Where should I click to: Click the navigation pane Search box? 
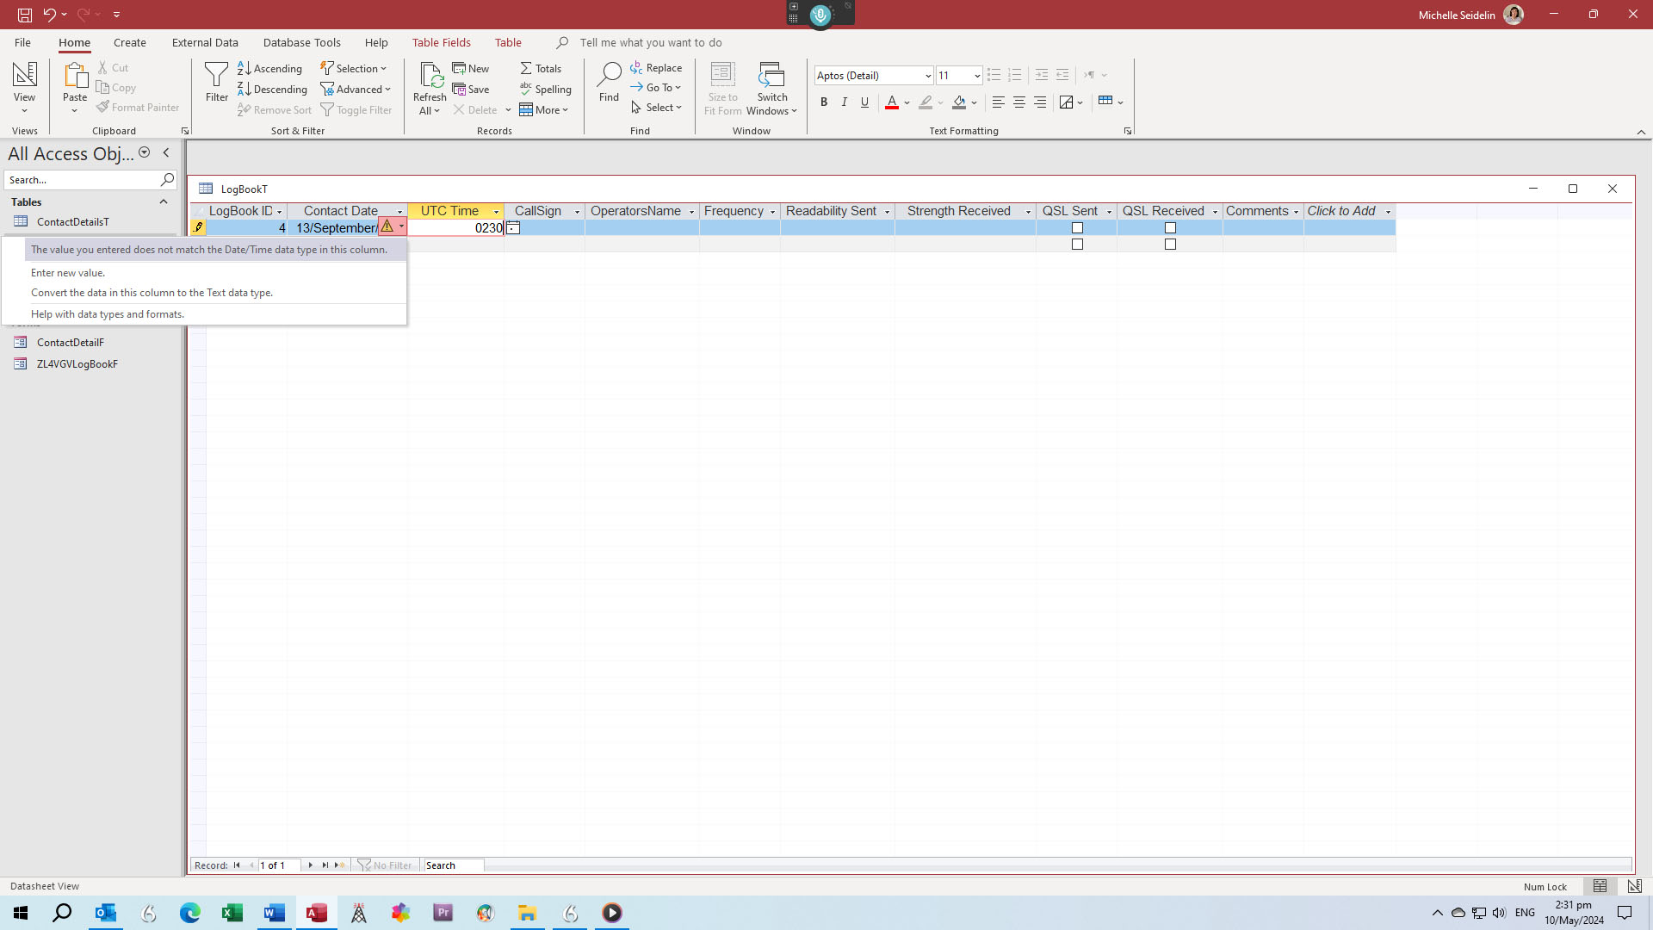tap(83, 179)
